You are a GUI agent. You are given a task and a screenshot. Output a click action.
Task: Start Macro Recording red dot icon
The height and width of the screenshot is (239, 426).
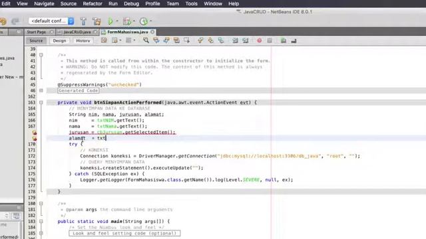pyautogui.click(x=260, y=40)
